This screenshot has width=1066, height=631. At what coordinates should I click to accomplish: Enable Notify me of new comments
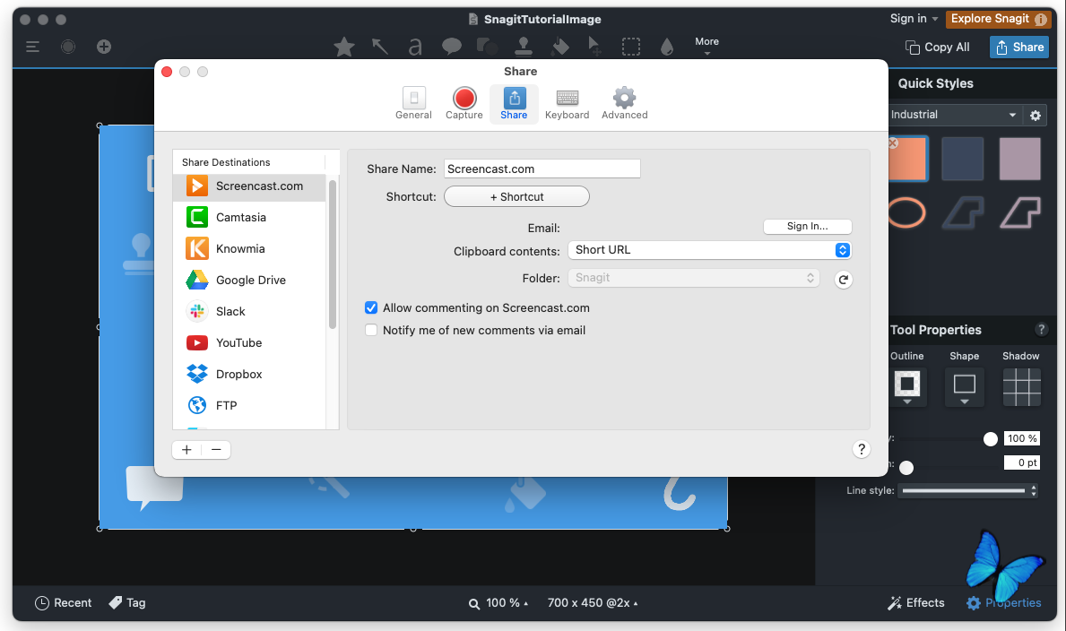click(x=371, y=331)
